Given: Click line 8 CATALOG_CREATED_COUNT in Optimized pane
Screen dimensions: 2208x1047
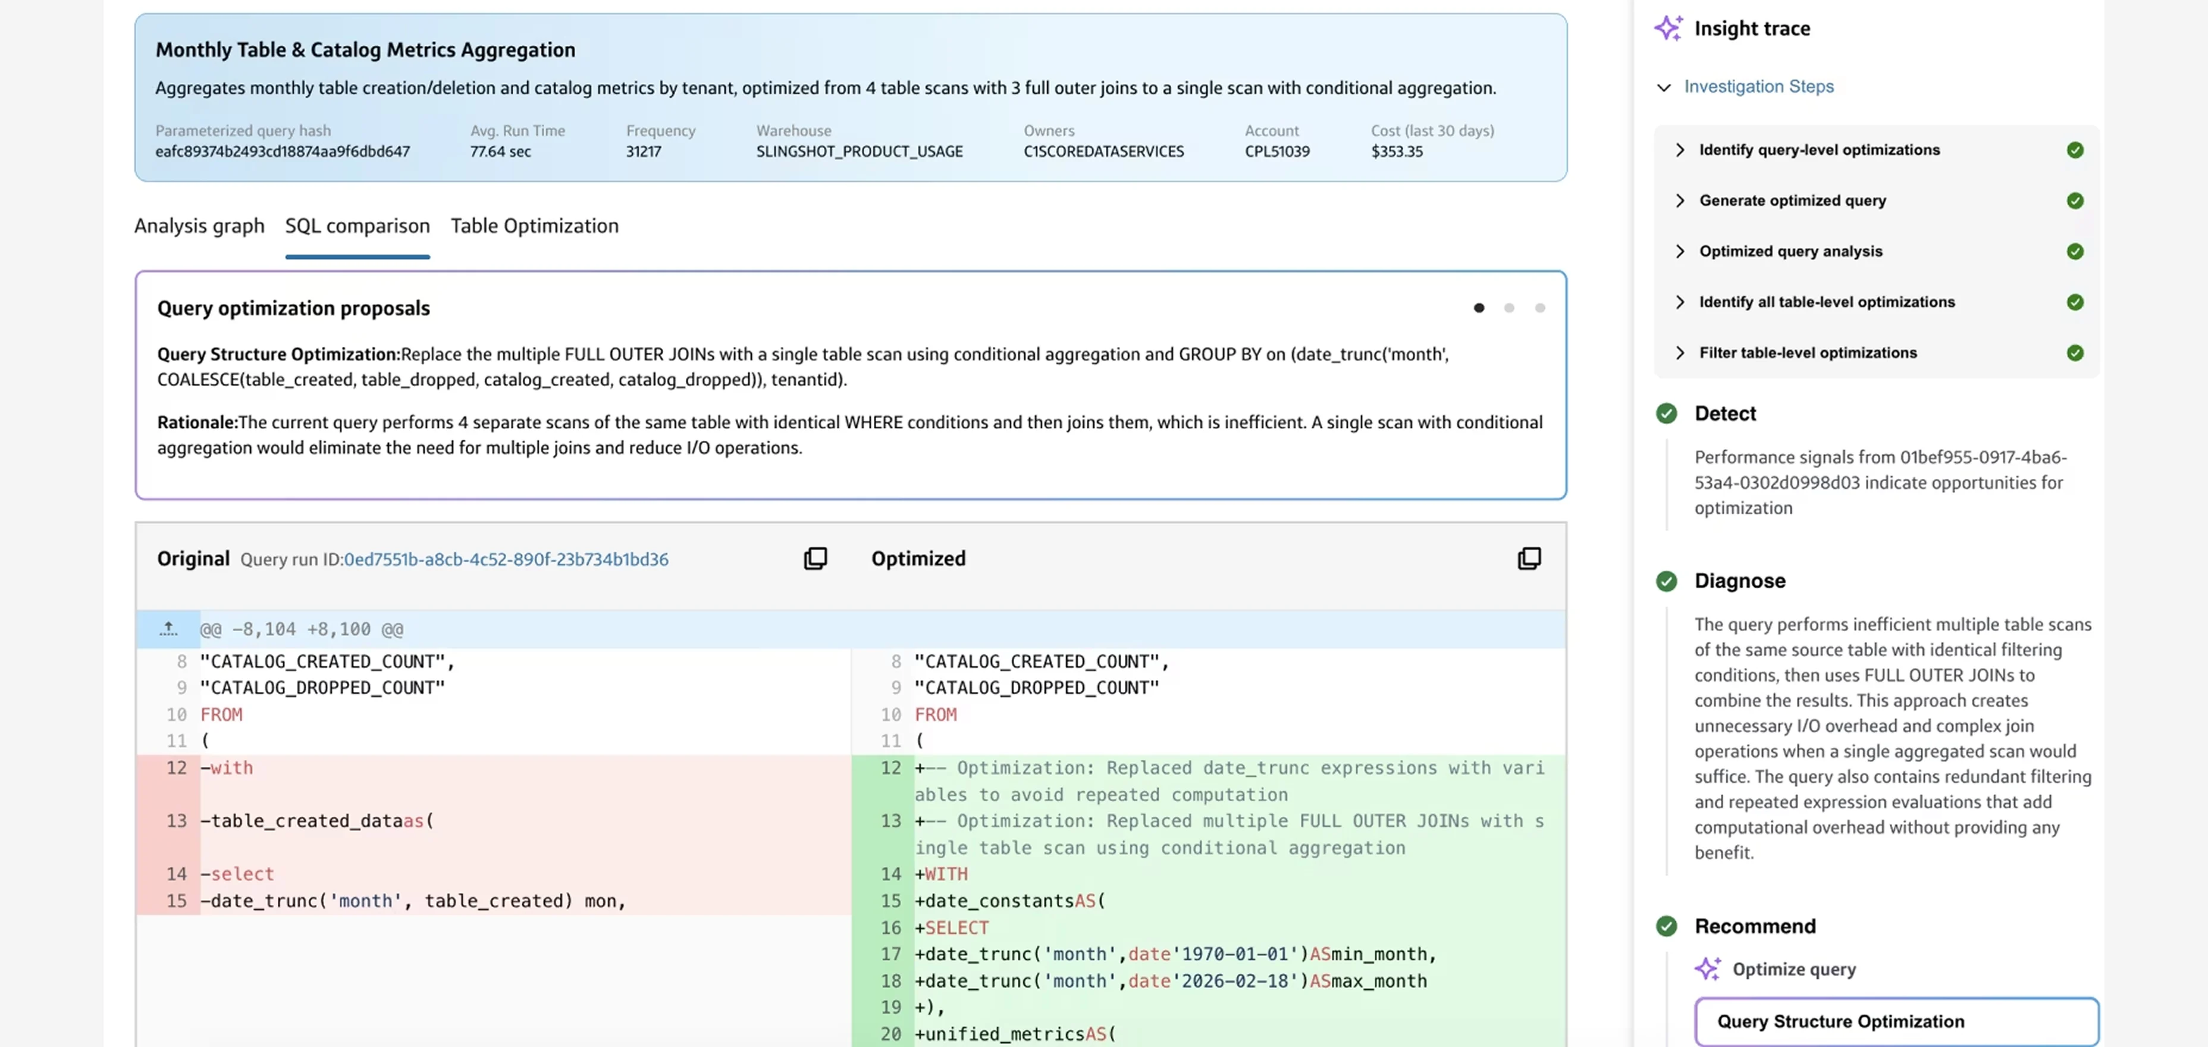Looking at the screenshot, I should (x=1209, y=661).
